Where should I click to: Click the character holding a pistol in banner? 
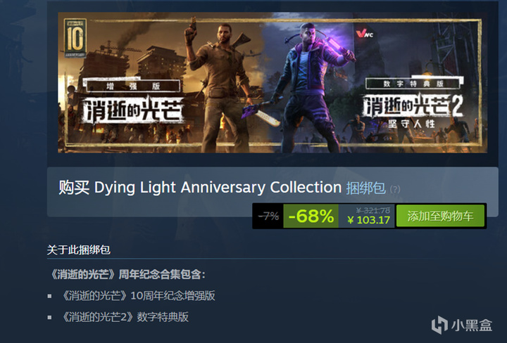[x=220, y=86]
